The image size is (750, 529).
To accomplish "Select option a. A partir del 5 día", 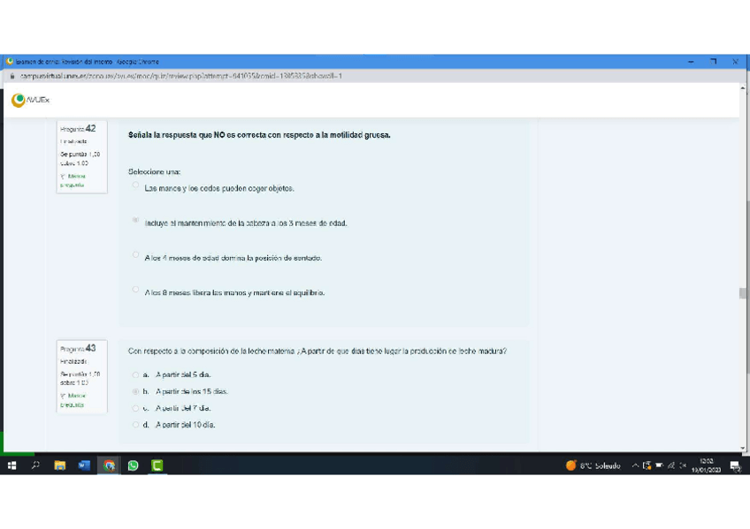I will pos(136,374).
